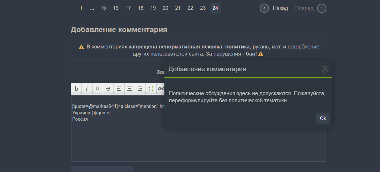Select page 15 in the pagination
Image resolution: width=380 pixels, height=172 pixels.
pos(103,8)
